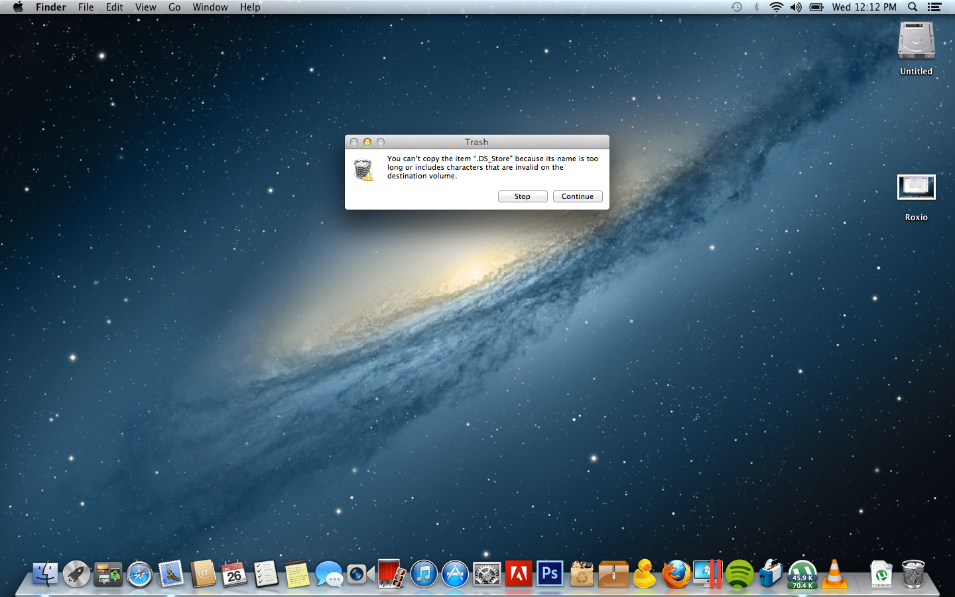Click the clock showing Wed 12:12 PM
This screenshot has width=955, height=597.
click(x=864, y=7)
